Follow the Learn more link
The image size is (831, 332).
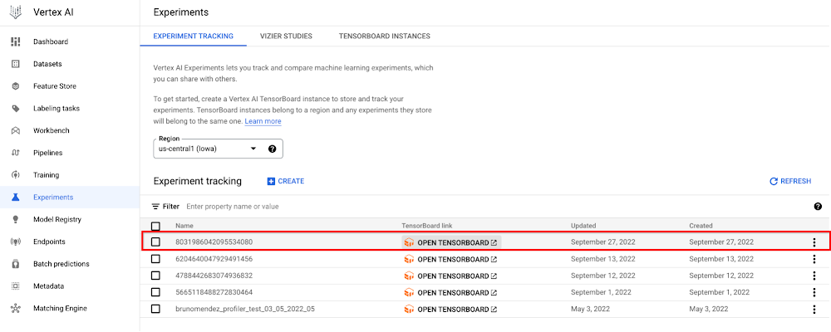263,121
